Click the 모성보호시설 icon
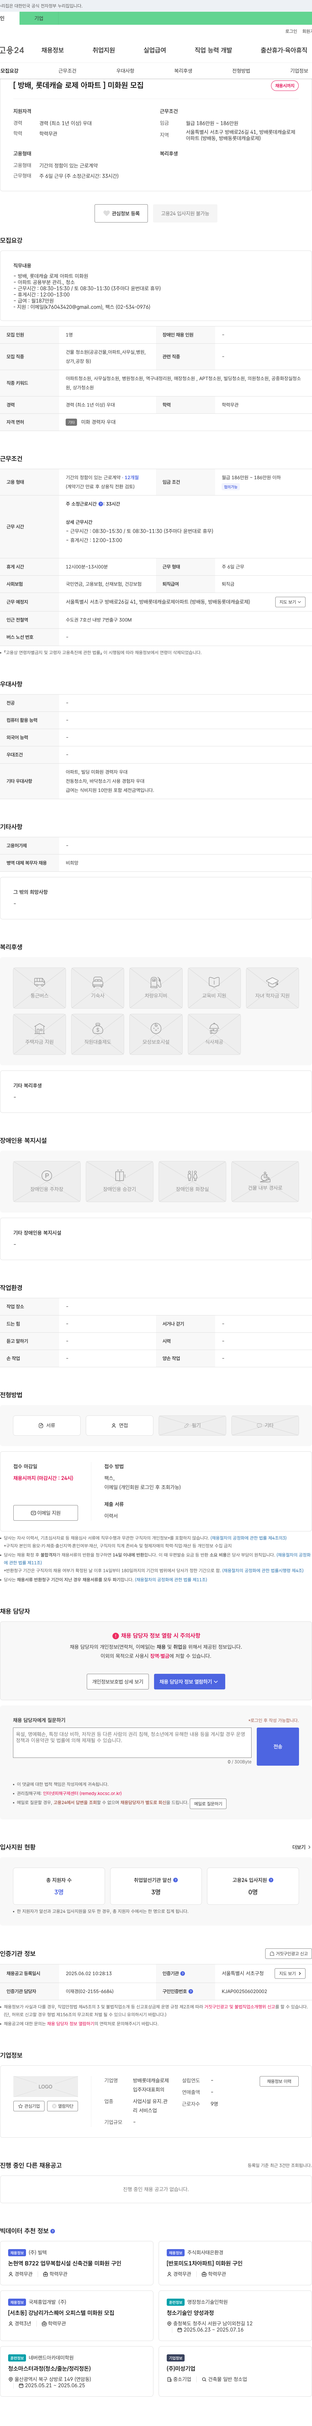 pos(156,1034)
